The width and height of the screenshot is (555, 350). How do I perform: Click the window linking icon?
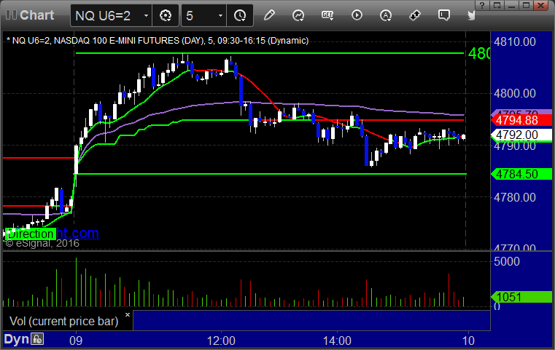415,15
